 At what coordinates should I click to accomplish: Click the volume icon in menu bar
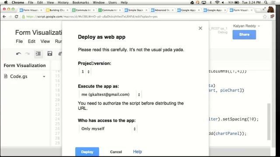tap(223, 3)
